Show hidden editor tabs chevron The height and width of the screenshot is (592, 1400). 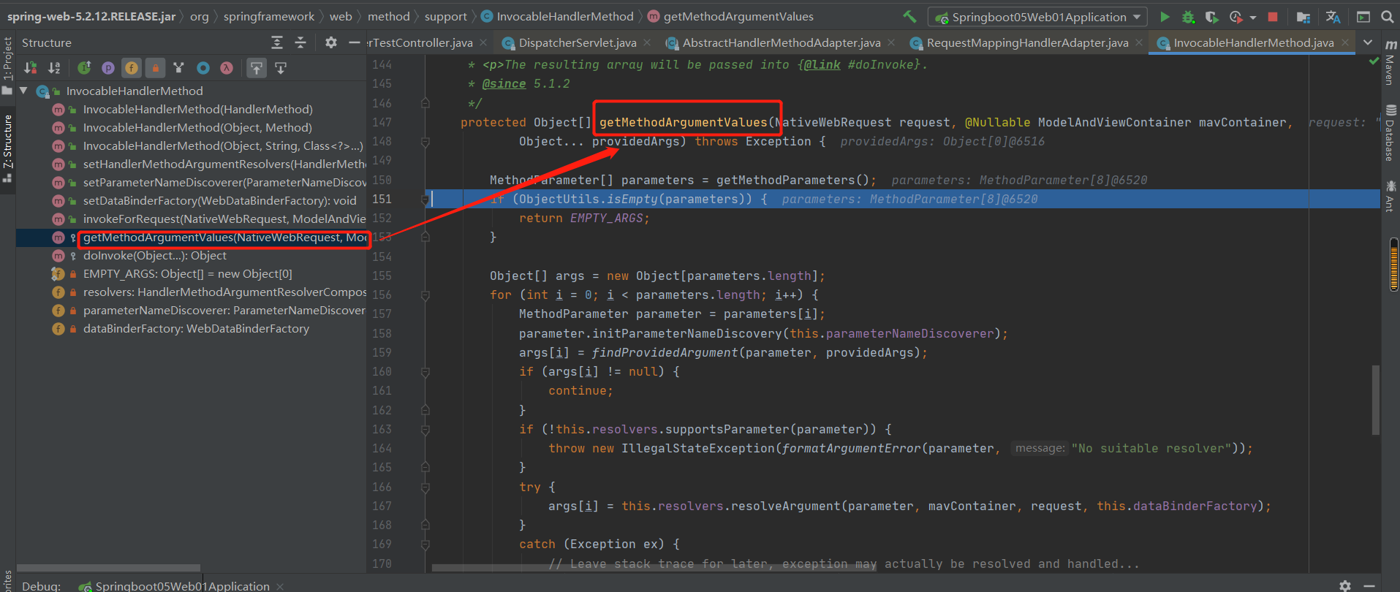1368,42
